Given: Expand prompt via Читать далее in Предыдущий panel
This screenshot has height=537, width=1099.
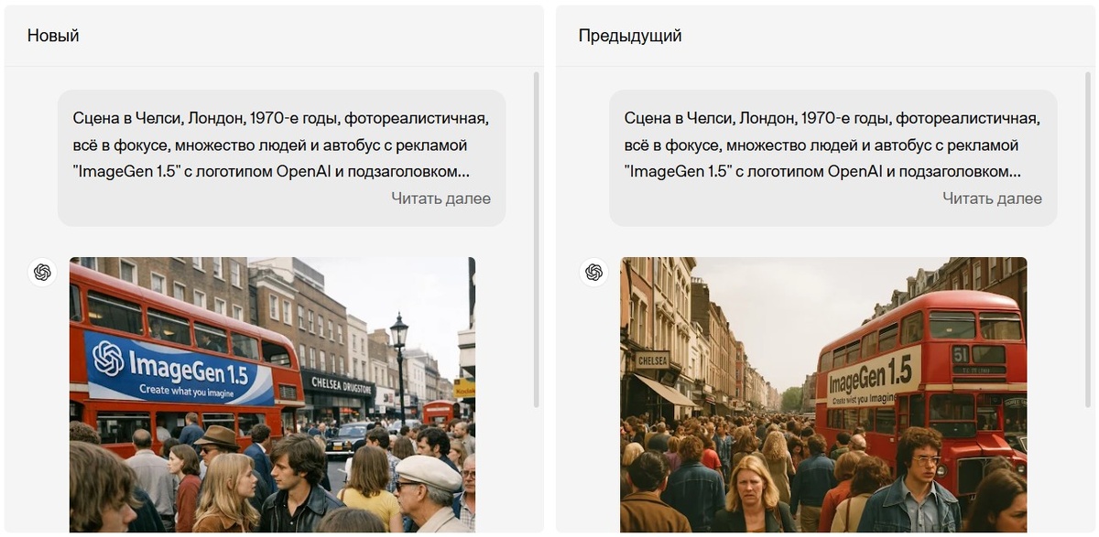Looking at the screenshot, I should coord(992,199).
